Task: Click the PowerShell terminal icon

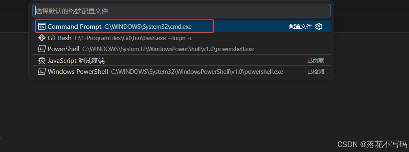Action: (x=42, y=49)
